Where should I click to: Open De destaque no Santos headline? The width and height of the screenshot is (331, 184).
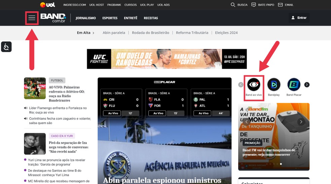pyautogui.click(x=54, y=173)
